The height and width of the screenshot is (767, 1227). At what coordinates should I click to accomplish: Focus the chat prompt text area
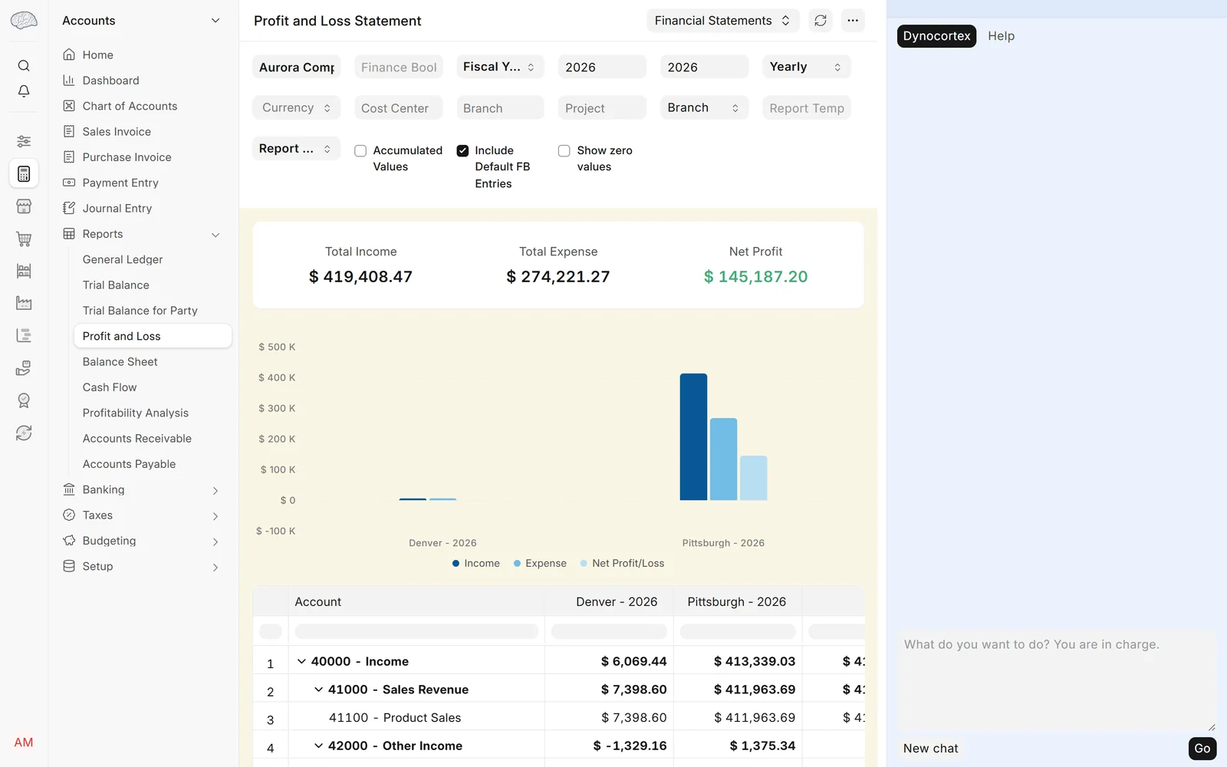[x=1057, y=681]
